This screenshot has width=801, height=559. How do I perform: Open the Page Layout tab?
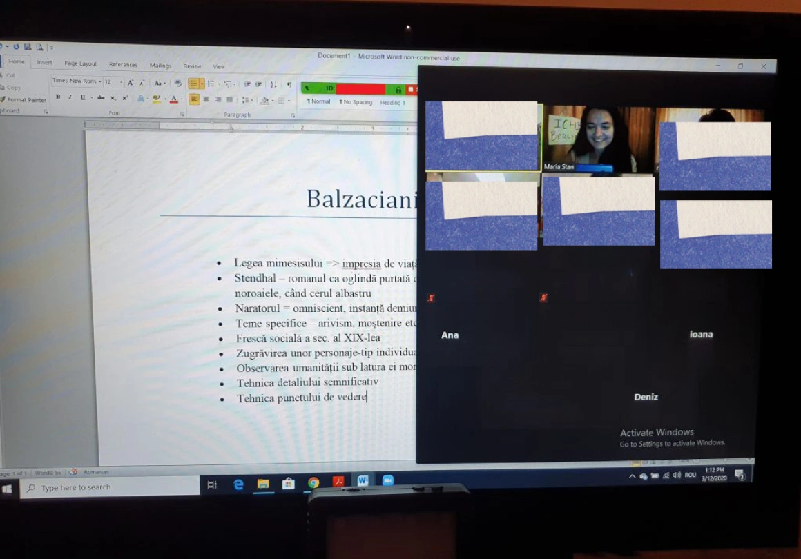click(x=81, y=63)
